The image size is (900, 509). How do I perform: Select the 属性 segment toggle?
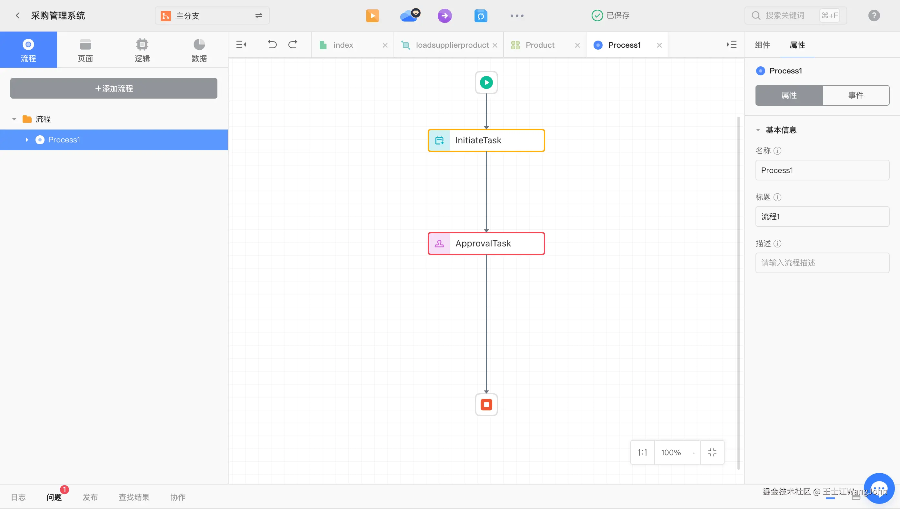tap(789, 95)
